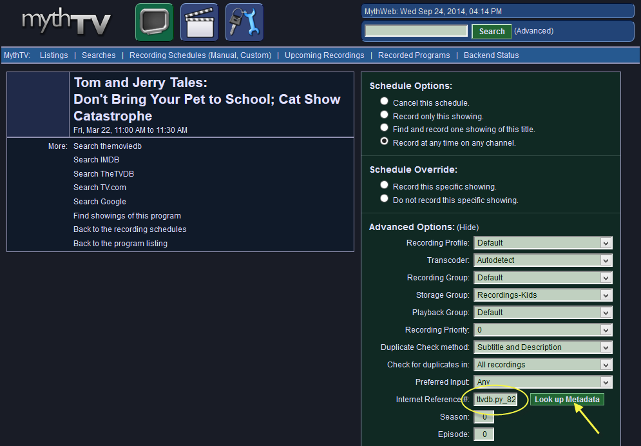The width and height of the screenshot is (641, 446).
Task: Go back to the program listing
Action: click(120, 244)
